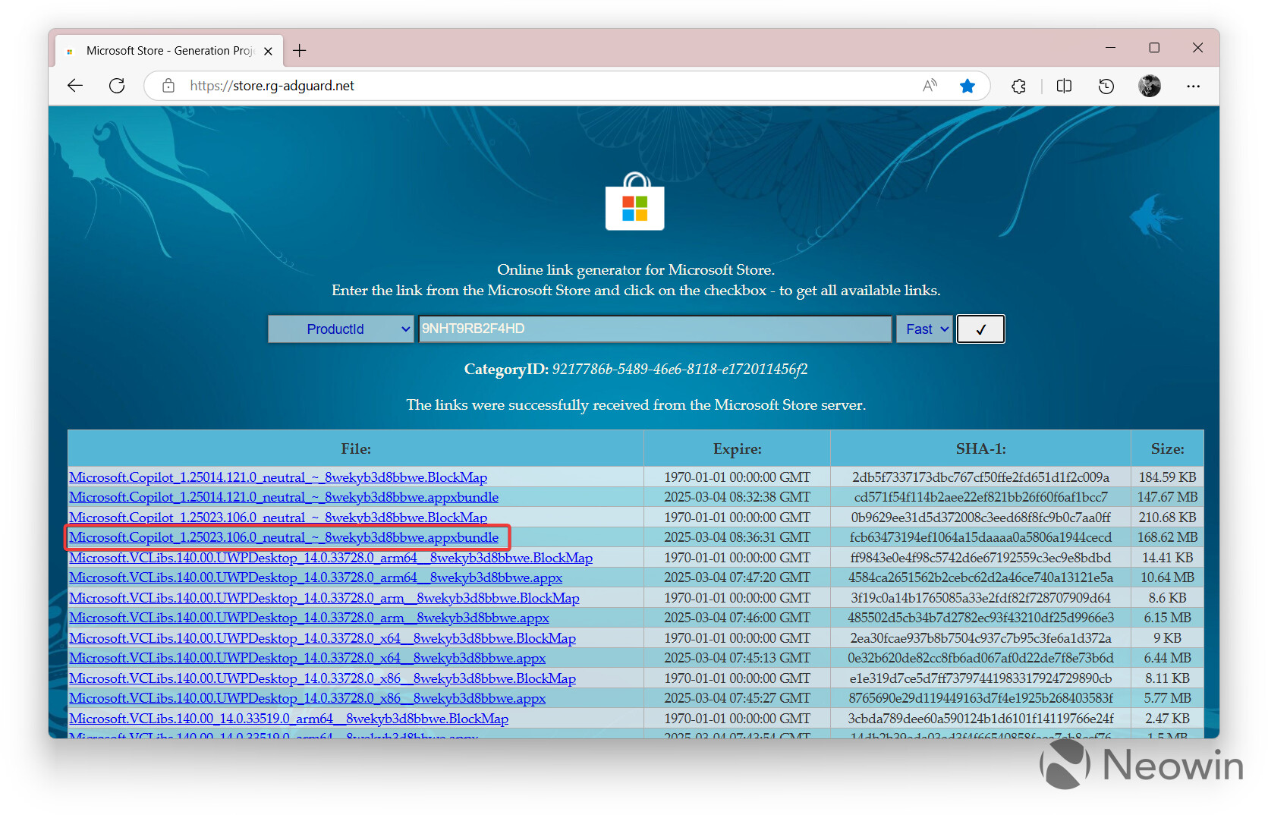1268x815 pixels.
Task: Click the 6.44 MB size cell
Action: point(1167,658)
